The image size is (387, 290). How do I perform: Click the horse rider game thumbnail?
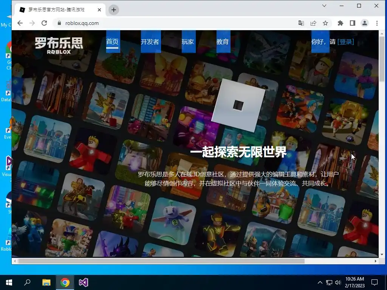81,196
